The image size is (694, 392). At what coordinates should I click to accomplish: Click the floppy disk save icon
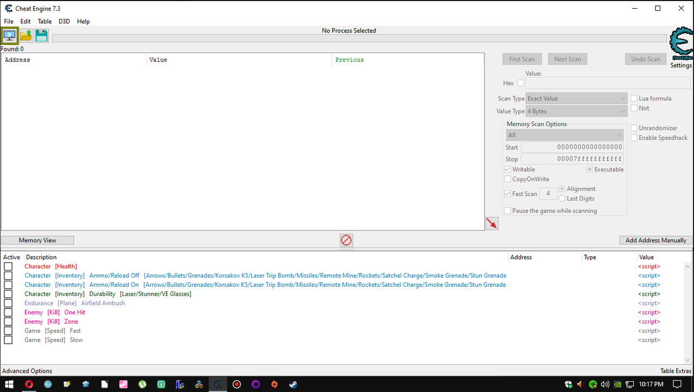(x=42, y=36)
